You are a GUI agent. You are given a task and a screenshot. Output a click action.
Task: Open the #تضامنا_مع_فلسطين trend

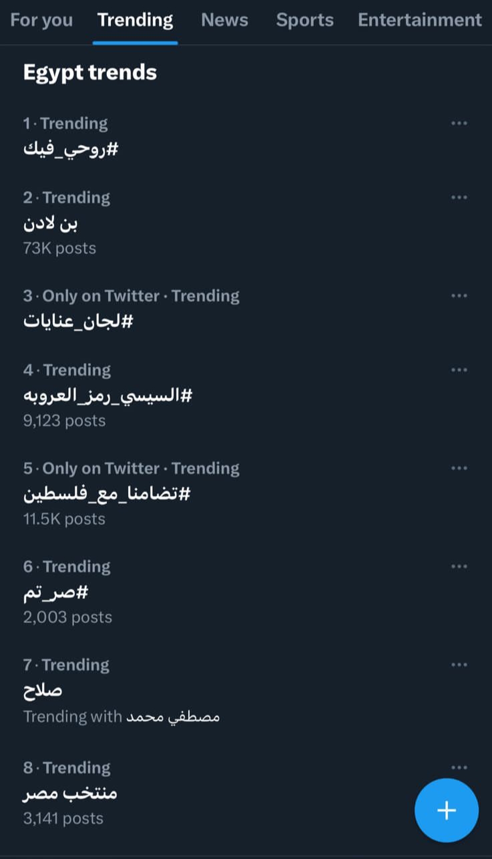coord(107,493)
